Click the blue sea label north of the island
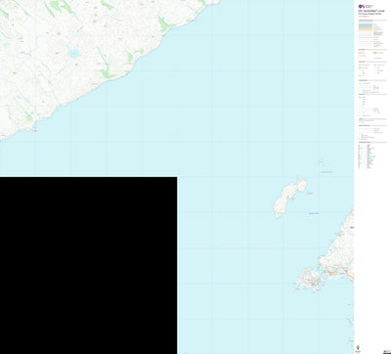The image size is (391, 354). coord(326,172)
